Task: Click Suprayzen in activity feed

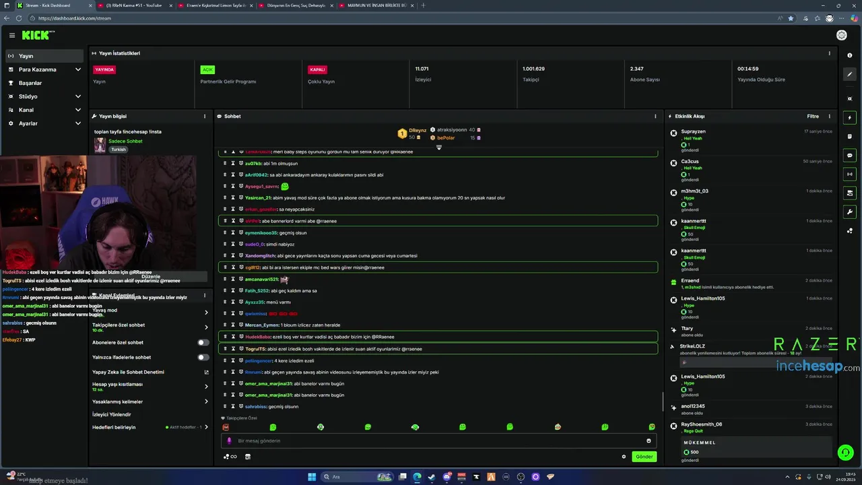Action: point(693,131)
